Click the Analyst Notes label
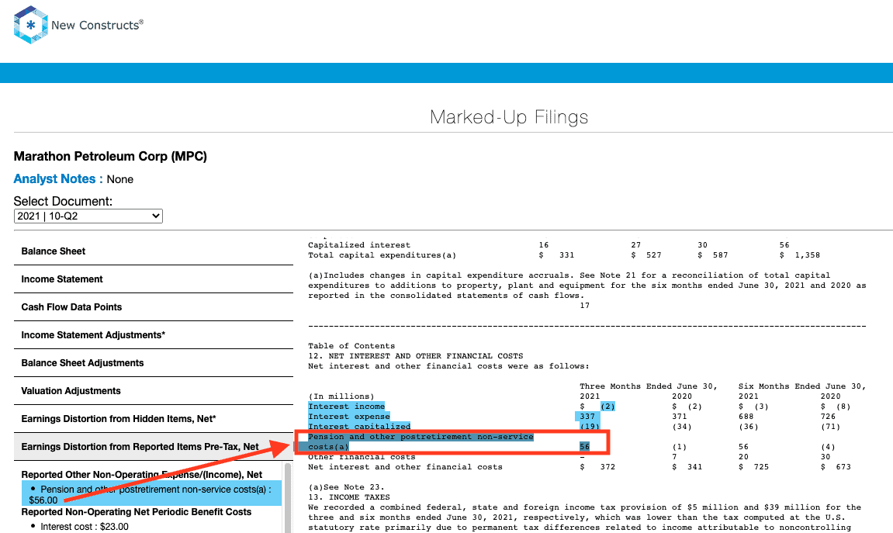The image size is (893, 533). click(x=58, y=178)
